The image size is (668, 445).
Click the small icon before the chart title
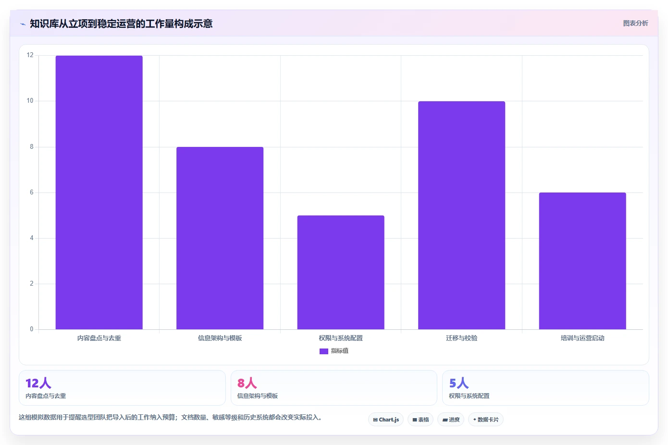tap(23, 24)
